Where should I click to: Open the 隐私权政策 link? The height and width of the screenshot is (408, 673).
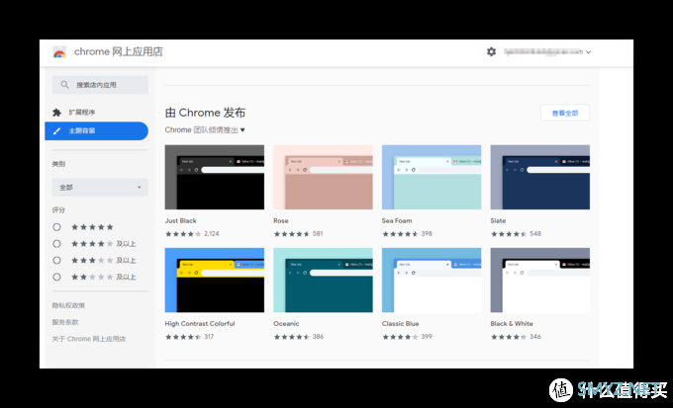coord(68,305)
